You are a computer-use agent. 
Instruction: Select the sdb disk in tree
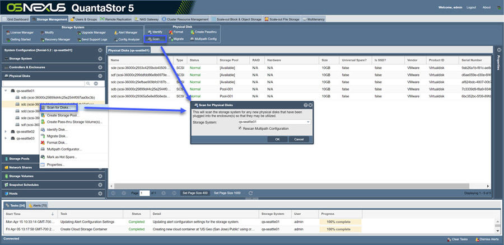click(x=58, y=97)
